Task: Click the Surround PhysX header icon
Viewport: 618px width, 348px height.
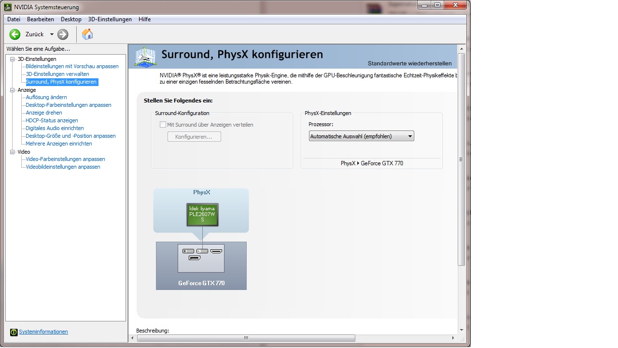Action: pos(145,57)
